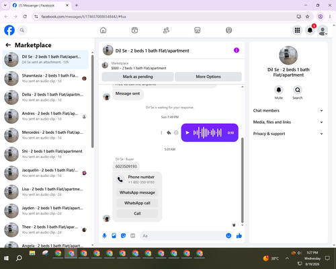Open the Friends icon in top navigation
The image size is (336, 269).
166,30
